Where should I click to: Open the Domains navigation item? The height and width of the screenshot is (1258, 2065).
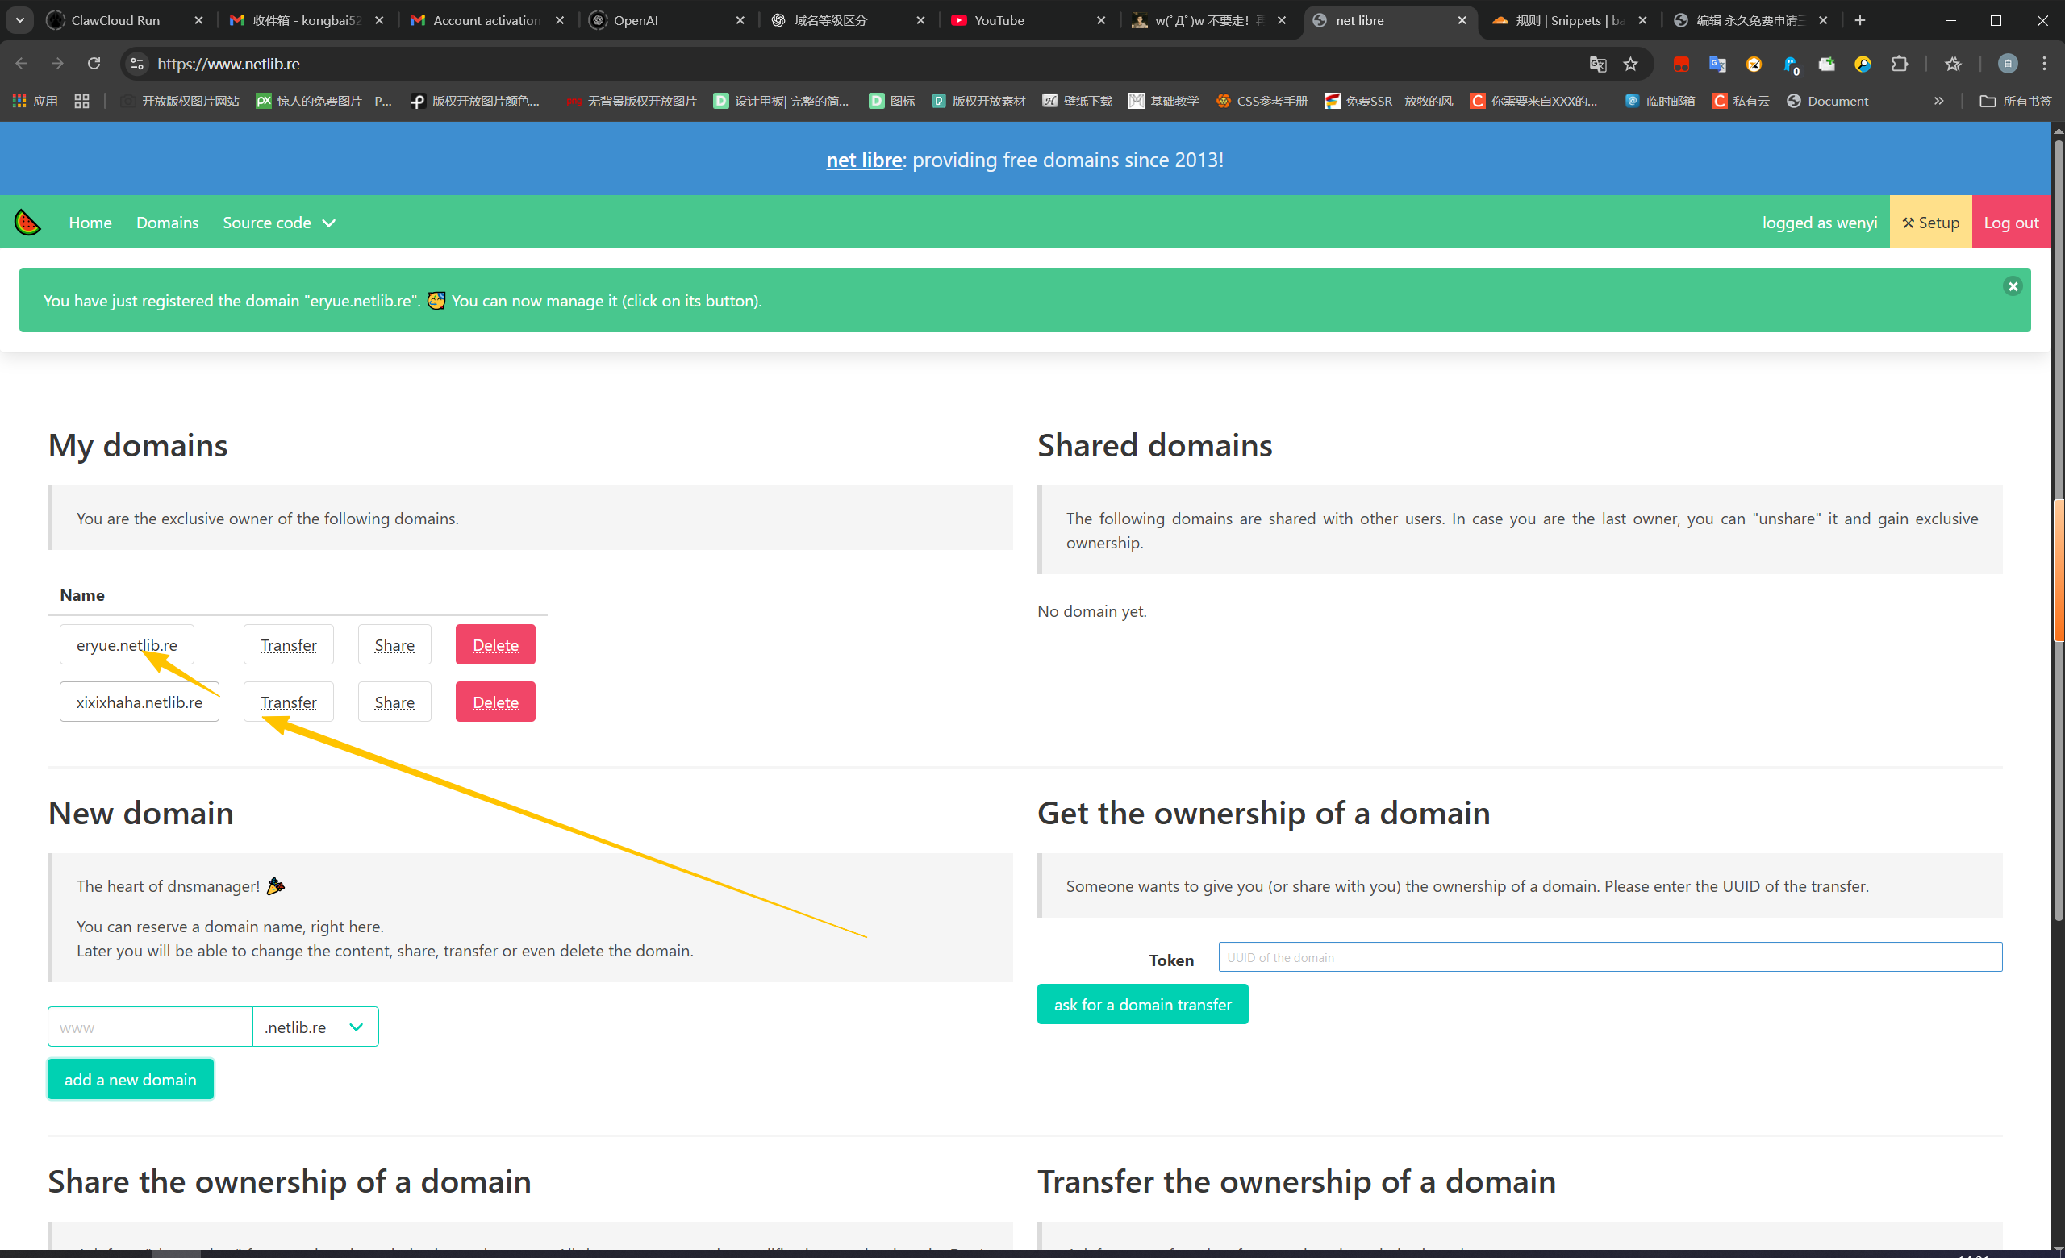167,223
